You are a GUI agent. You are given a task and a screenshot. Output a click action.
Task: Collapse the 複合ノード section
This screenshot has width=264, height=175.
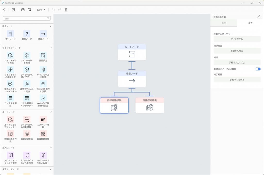51,26
